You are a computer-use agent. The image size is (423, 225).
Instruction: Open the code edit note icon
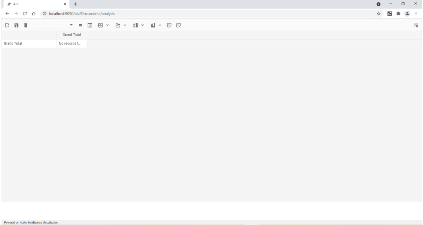(x=169, y=25)
